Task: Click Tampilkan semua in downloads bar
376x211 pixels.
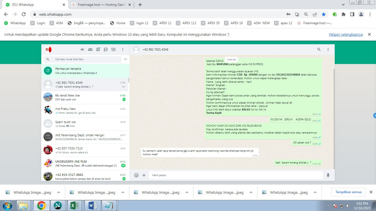Action: (348, 192)
